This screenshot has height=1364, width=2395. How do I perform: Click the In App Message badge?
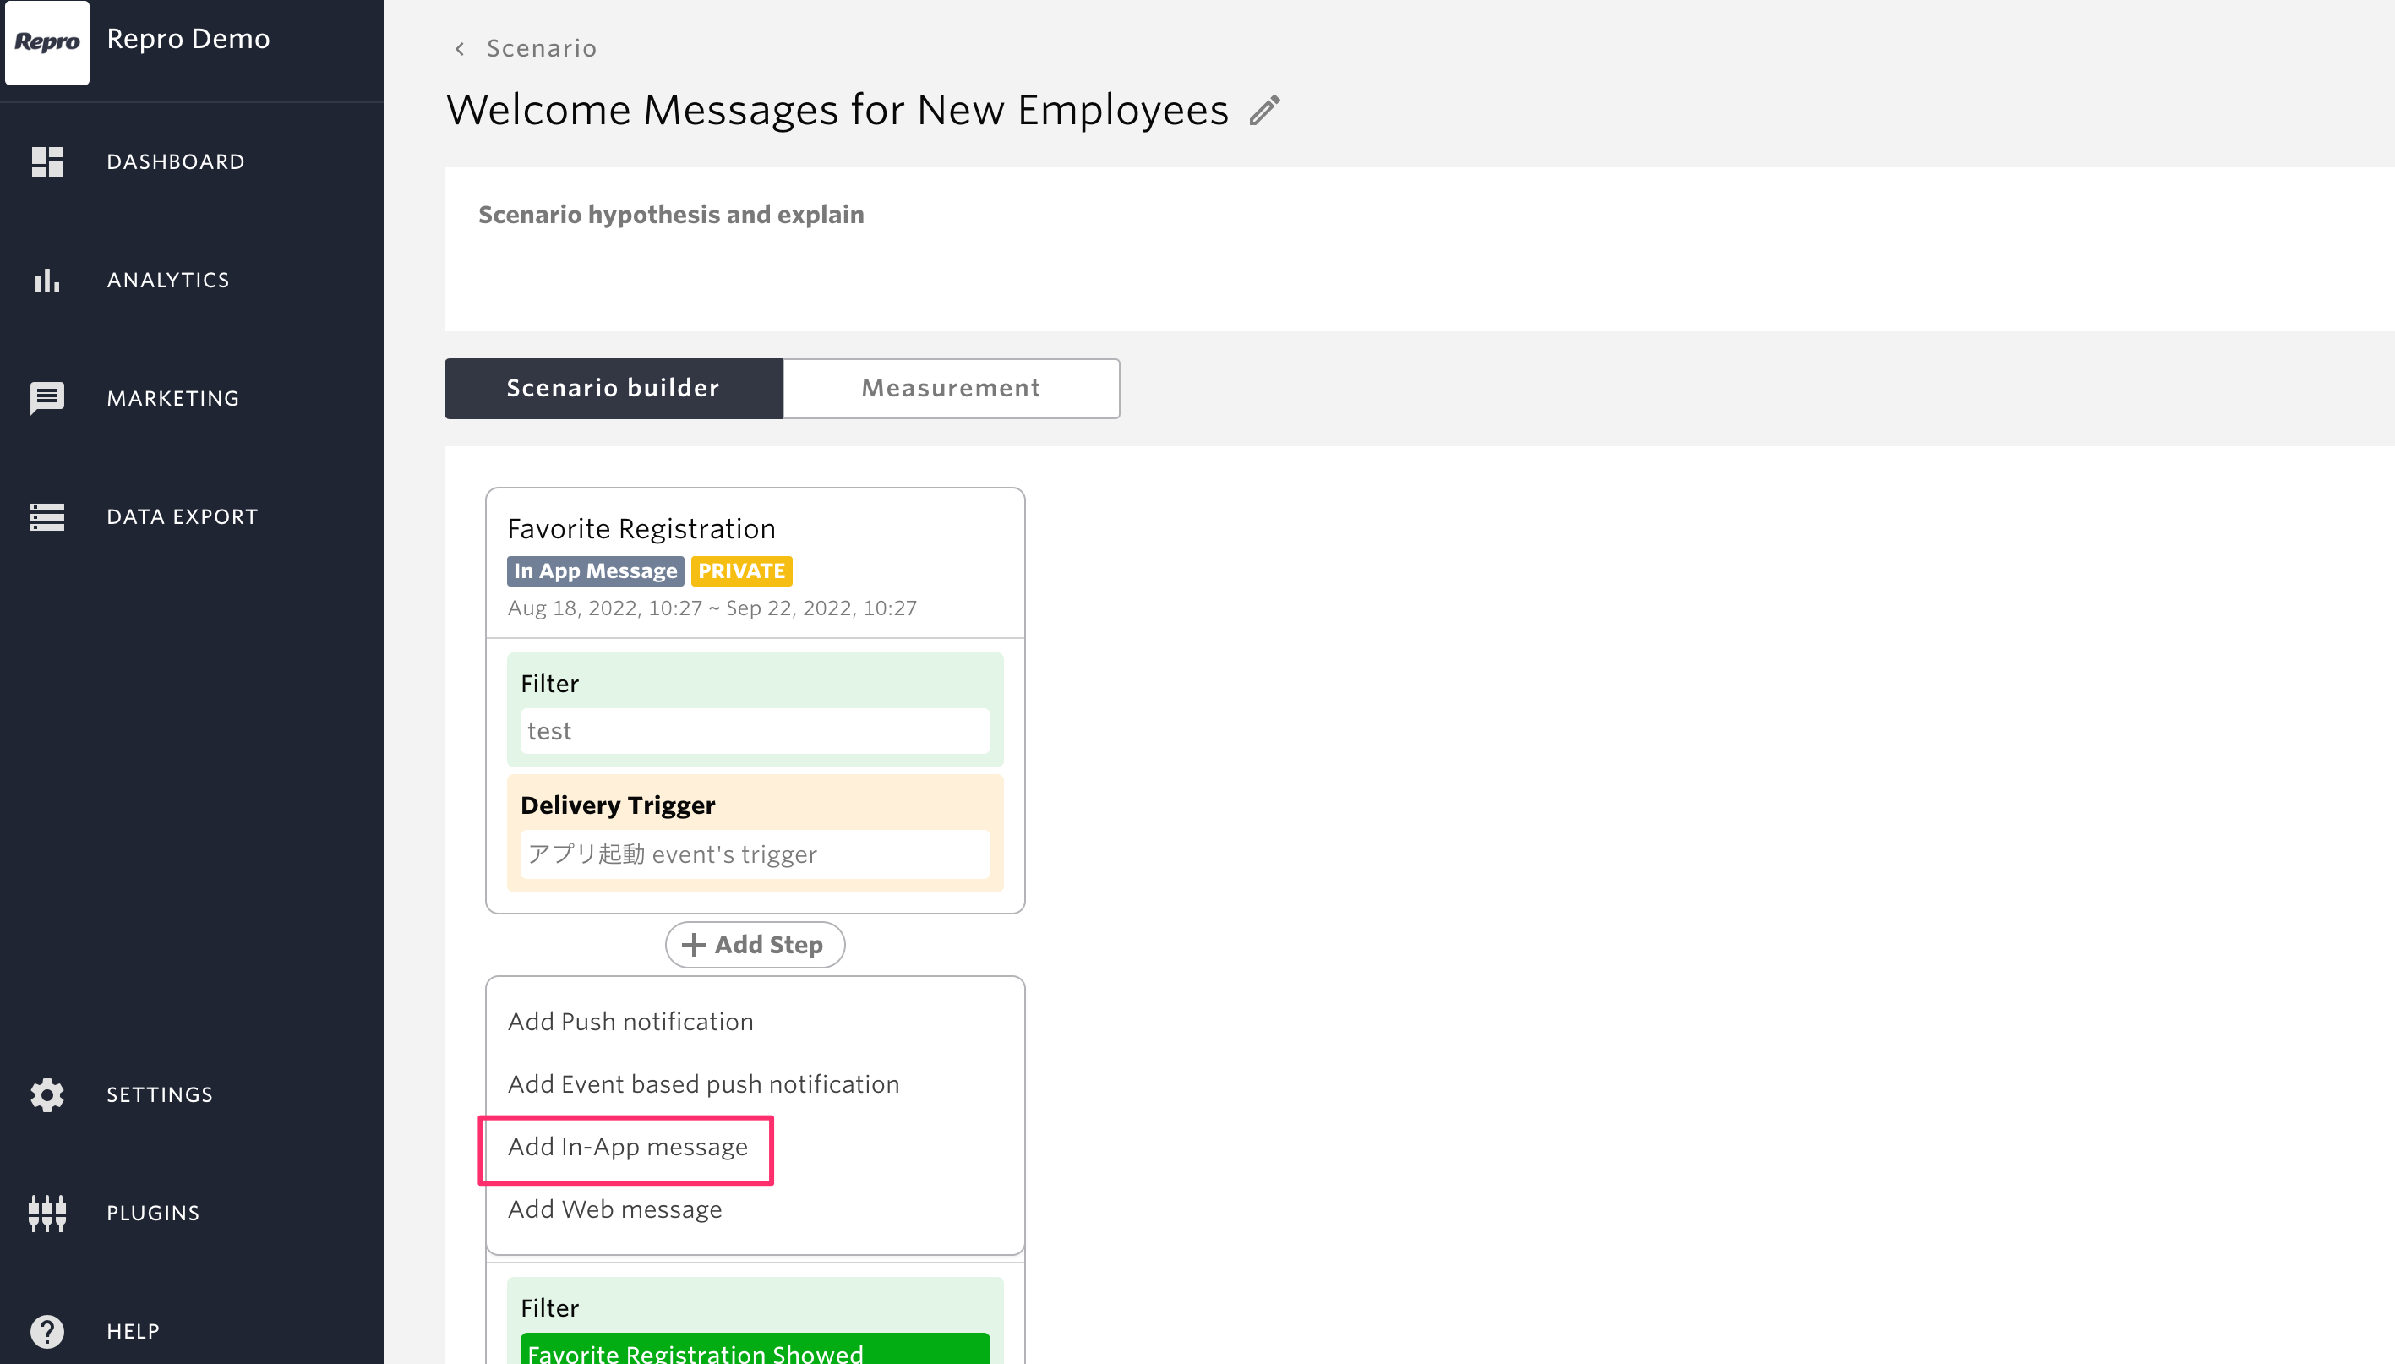coord(596,570)
